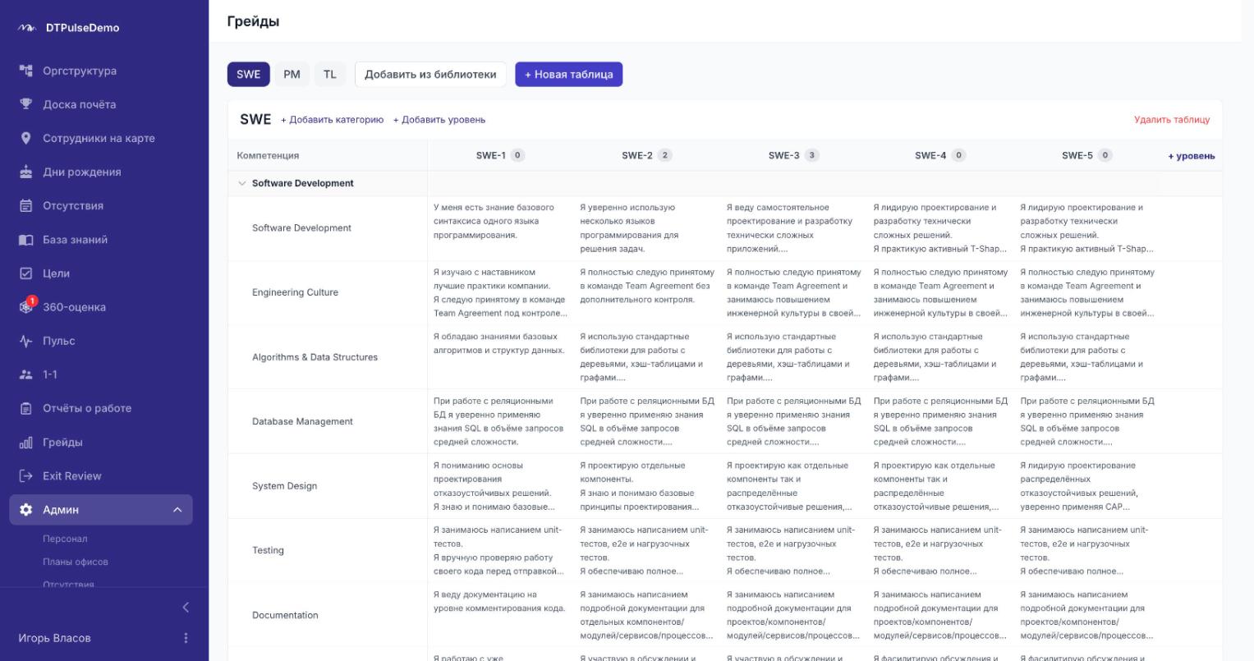This screenshot has width=1254, height=661.
Task: Add a column with + уровень
Action: pyautogui.click(x=1192, y=156)
